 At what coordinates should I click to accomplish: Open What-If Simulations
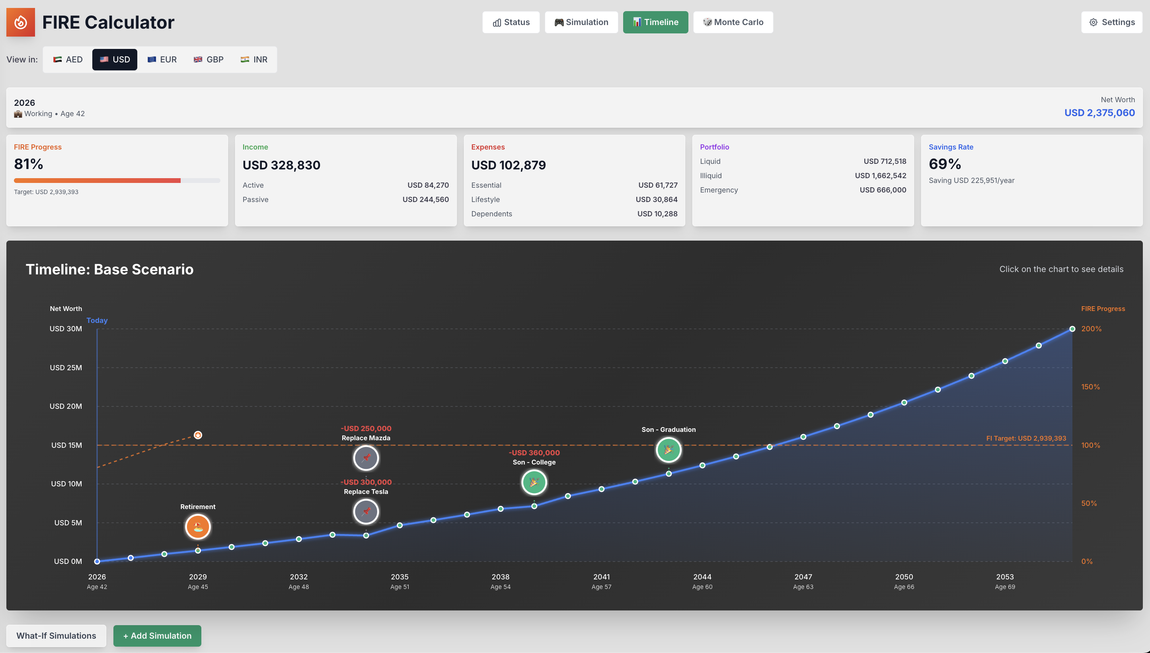click(56, 636)
